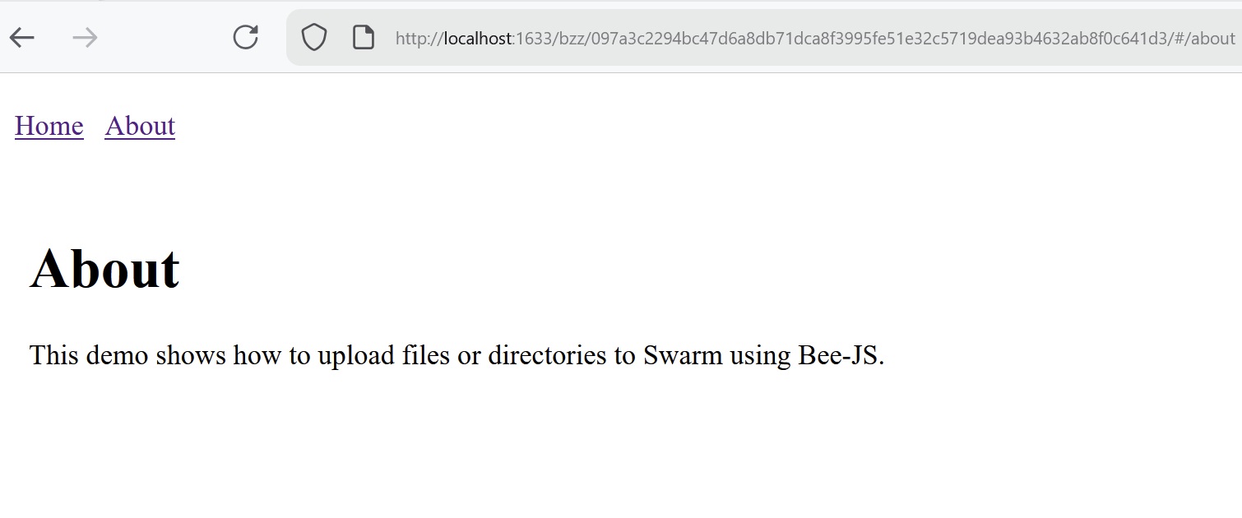Screen dimensions: 1242x518
Task: Click the forward navigation arrow
Action: [x=85, y=37]
